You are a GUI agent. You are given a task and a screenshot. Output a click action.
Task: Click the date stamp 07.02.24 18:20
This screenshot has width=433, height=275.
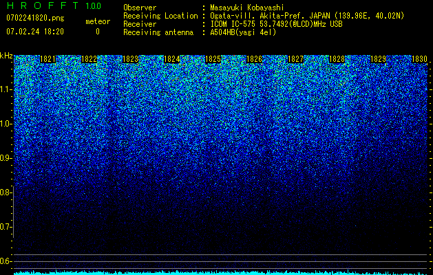[35, 32]
